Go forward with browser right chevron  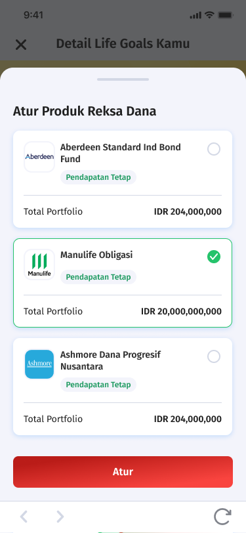[x=60, y=517]
